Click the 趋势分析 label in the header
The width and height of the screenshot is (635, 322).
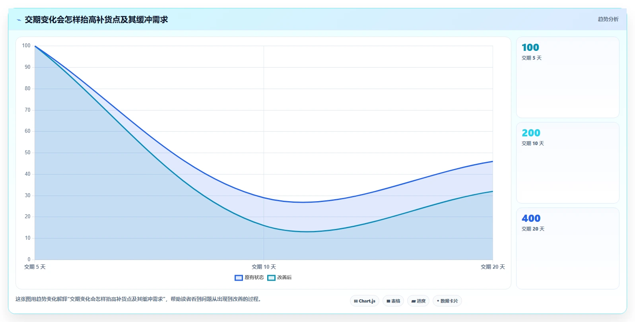[608, 19]
